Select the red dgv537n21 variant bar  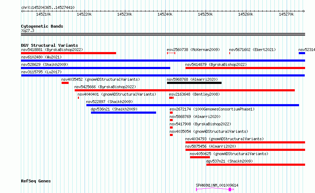tap(256, 165)
